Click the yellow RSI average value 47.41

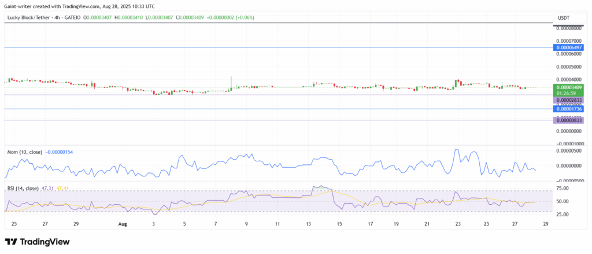pos(62,188)
